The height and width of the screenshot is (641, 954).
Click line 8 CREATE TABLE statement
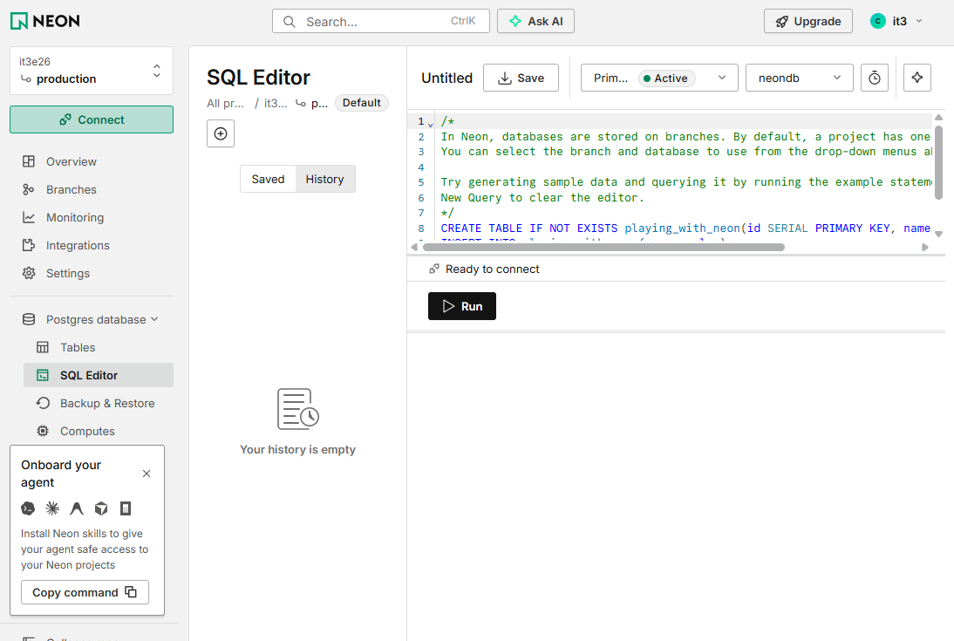tap(685, 228)
